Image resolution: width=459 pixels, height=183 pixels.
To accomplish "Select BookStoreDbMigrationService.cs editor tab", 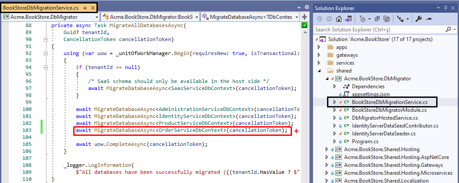I will 41,8.
